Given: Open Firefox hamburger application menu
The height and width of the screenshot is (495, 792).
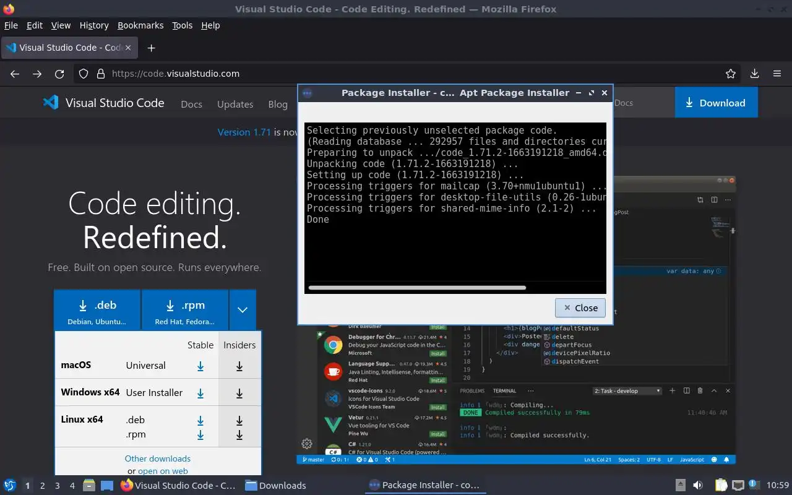Looking at the screenshot, I should (x=777, y=74).
